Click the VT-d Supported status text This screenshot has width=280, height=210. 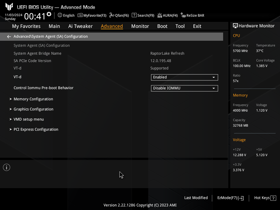click(x=159, y=68)
